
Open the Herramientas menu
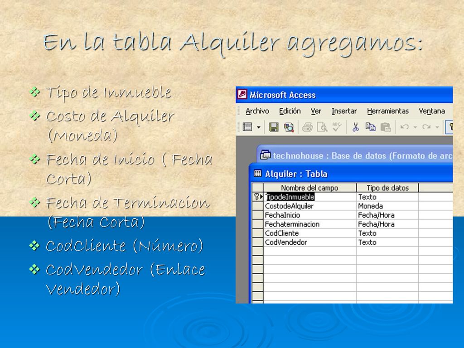[388, 111]
